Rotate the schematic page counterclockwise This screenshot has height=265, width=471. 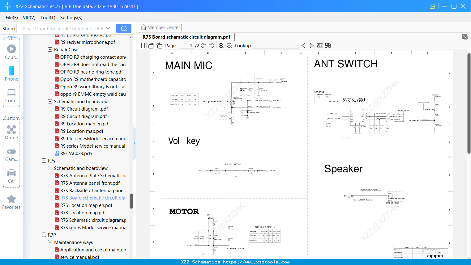pyautogui.click(x=151, y=45)
